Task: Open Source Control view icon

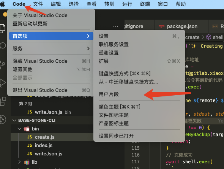Action: (3, 65)
